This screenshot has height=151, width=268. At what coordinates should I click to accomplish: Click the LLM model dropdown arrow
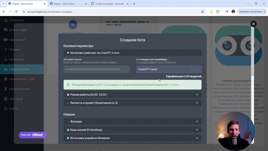[198, 69]
